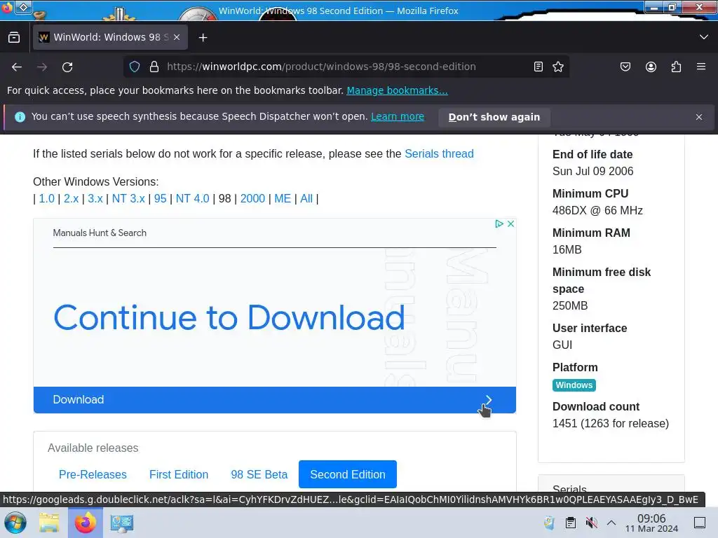
Task: Open file manager from taskbar
Action: tap(49, 523)
